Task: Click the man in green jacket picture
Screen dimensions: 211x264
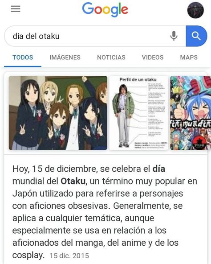Action: click(x=123, y=115)
